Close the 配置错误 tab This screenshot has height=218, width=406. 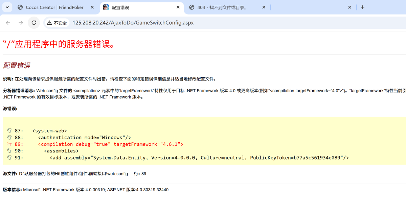(x=178, y=7)
